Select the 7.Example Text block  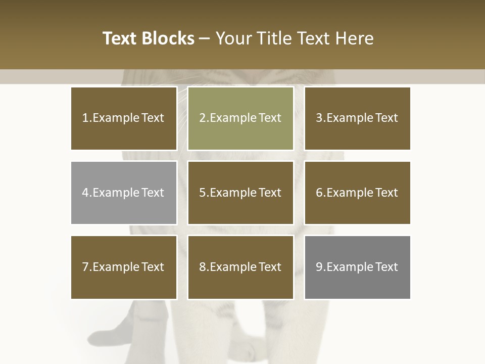click(x=124, y=267)
